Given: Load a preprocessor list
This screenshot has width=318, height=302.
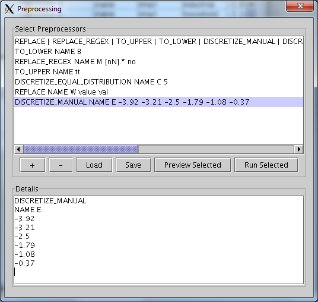Looking at the screenshot, I should (94, 165).
